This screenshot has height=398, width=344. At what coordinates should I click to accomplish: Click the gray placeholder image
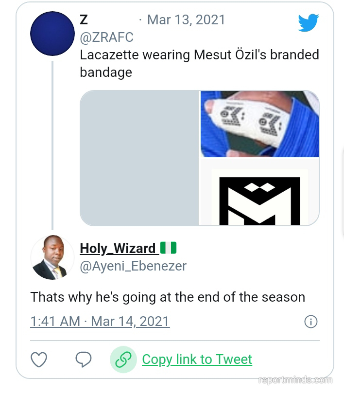[139, 158]
